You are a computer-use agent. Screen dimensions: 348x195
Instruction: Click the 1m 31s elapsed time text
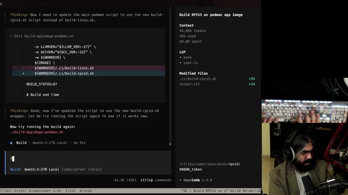pyautogui.click(x=79, y=143)
